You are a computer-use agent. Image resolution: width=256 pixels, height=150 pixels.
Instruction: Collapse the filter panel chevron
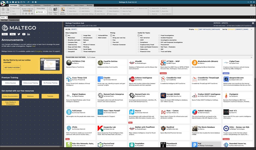pos(251,29)
